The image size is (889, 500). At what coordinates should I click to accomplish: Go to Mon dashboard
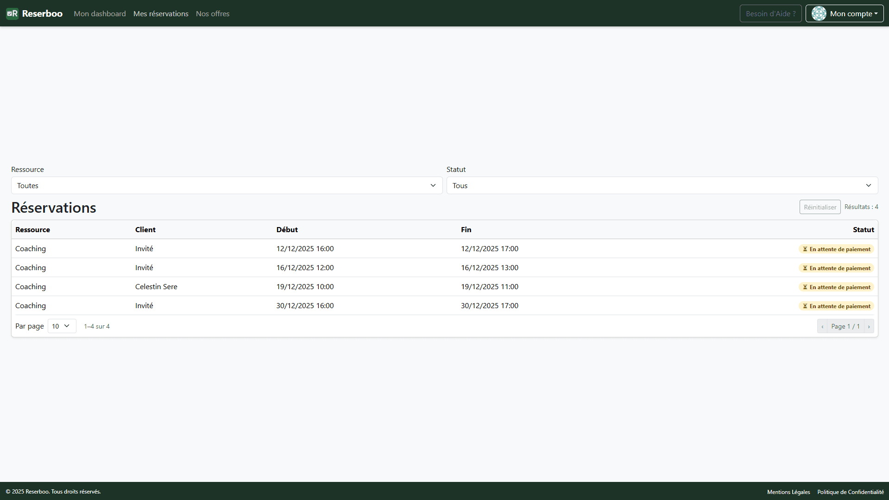tap(100, 14)
